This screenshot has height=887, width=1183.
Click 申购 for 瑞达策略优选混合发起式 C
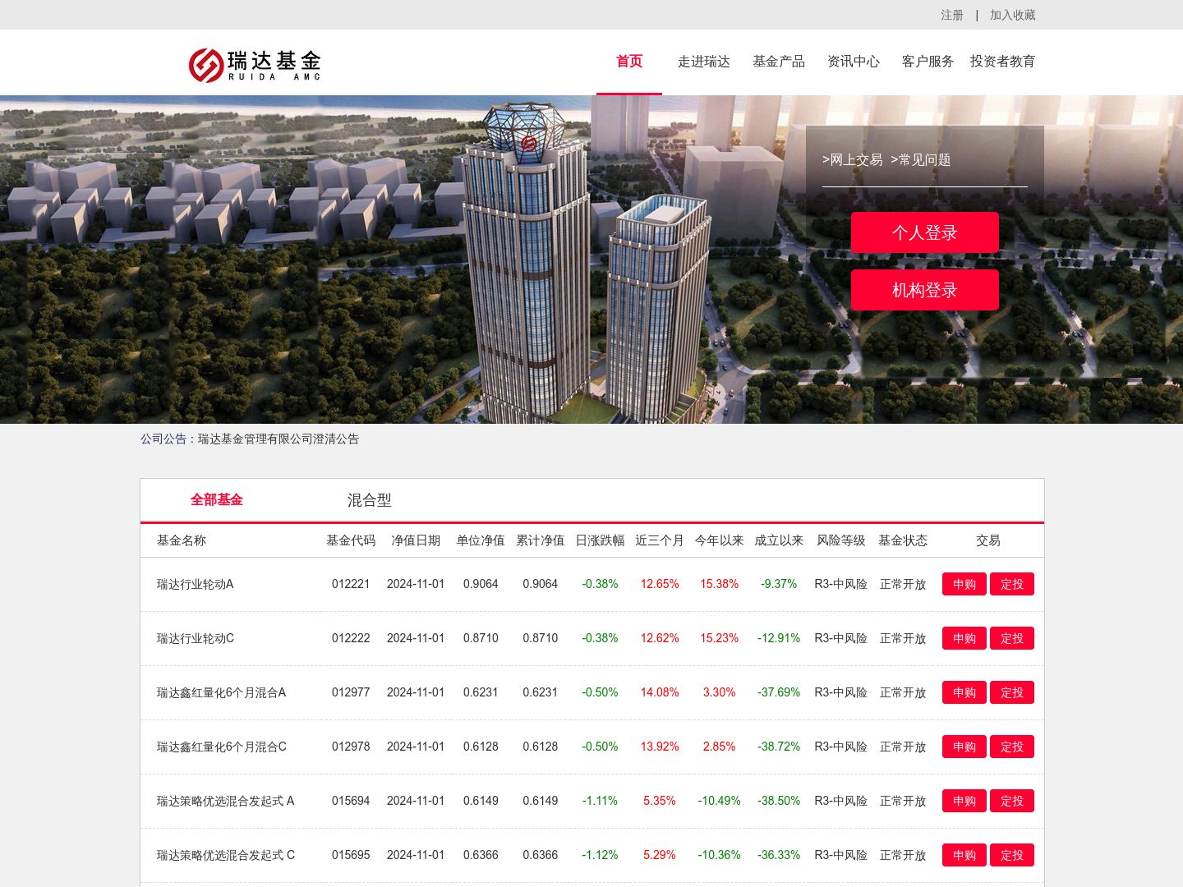(x=964, y=855)
